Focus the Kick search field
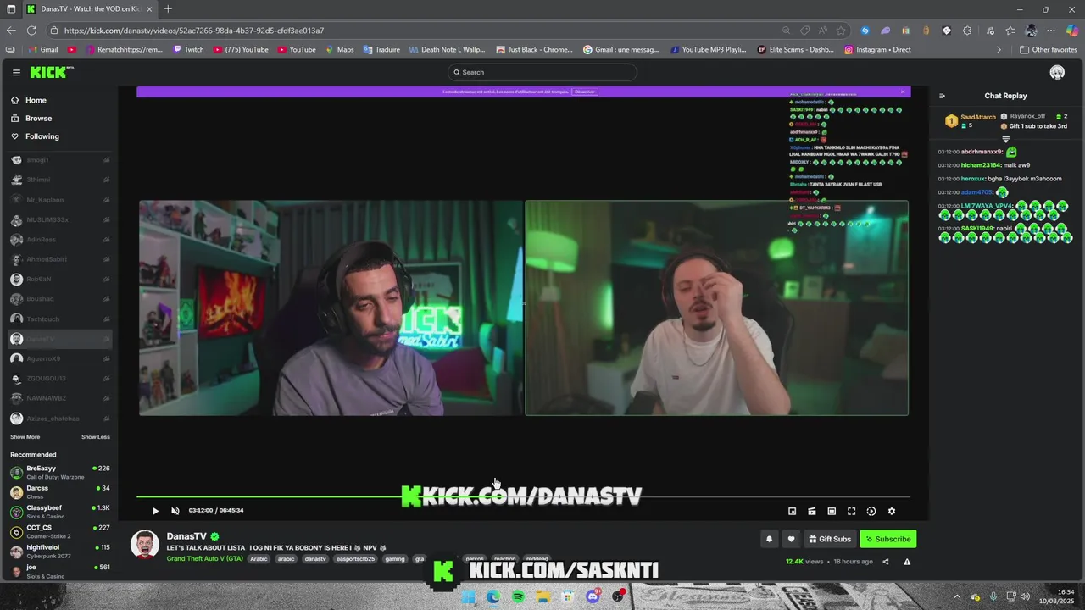 pos(542,72)
